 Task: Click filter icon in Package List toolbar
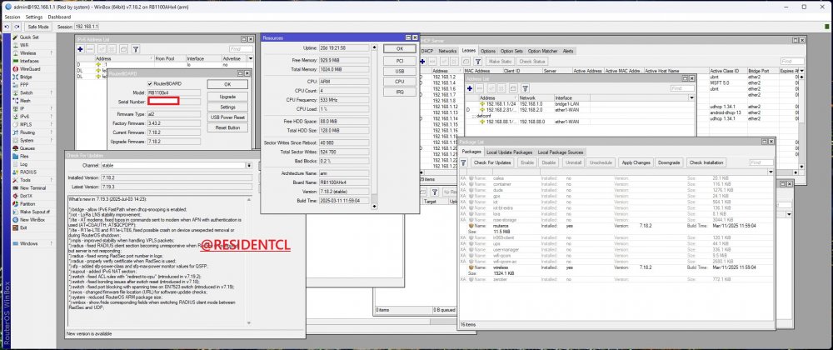point(463,162)
